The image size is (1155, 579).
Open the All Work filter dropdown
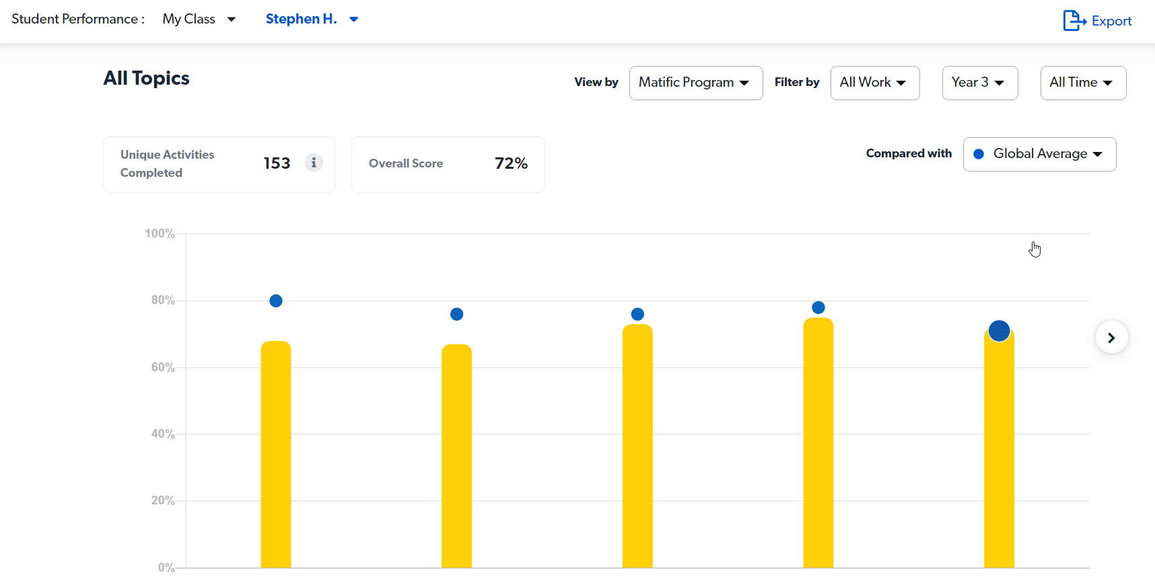coord(874,83)
